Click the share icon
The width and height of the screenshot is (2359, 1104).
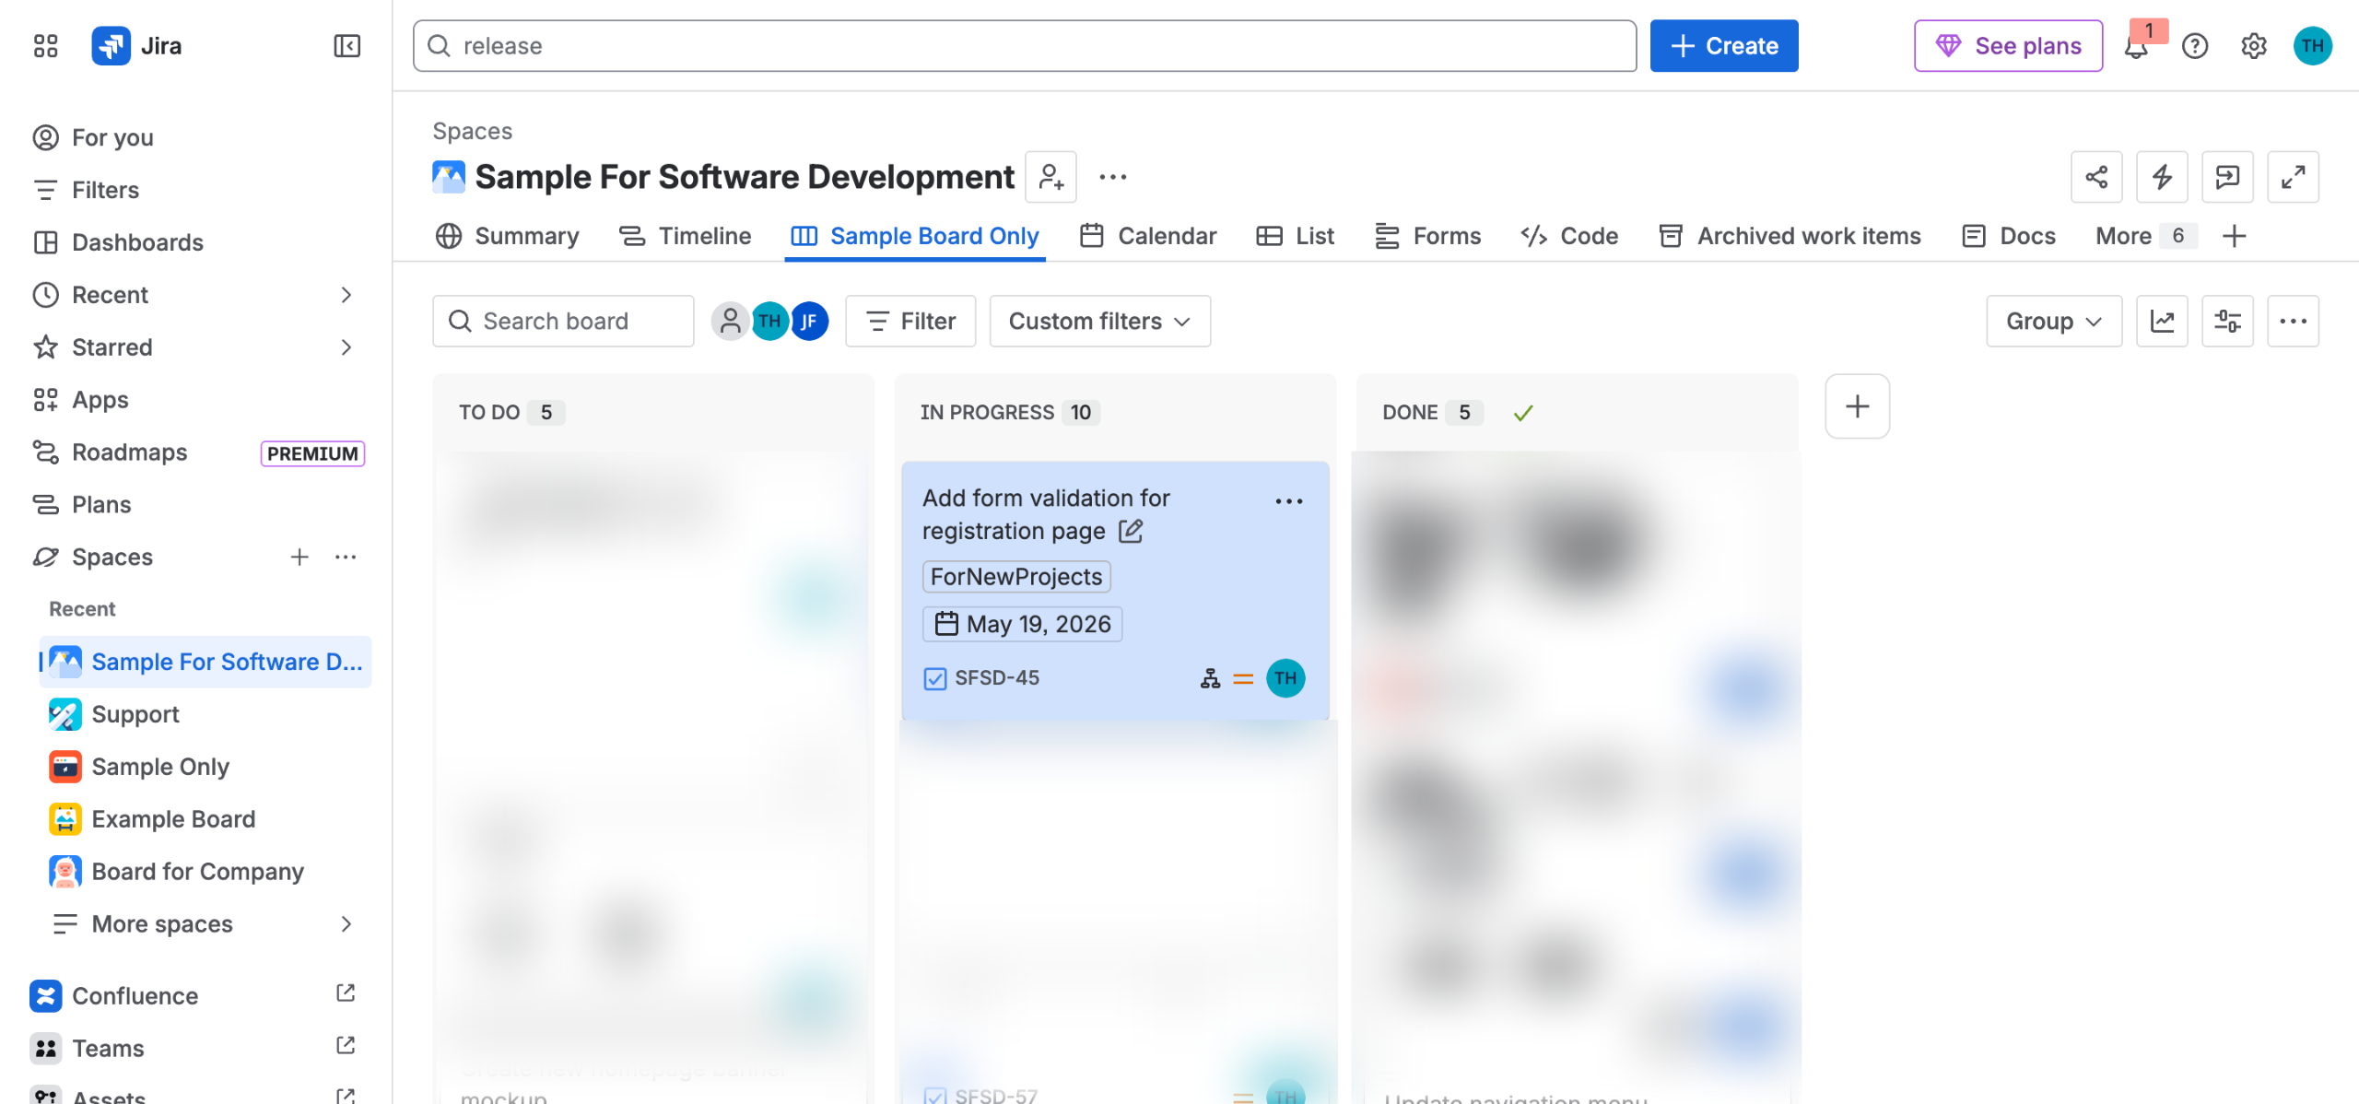point(2096,177)
